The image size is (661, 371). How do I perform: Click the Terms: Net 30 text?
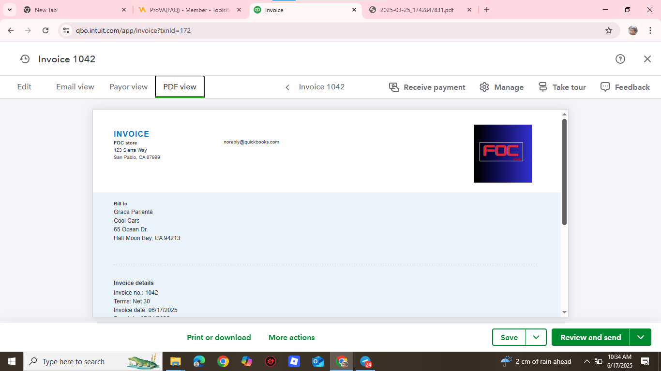pos(132,301)
